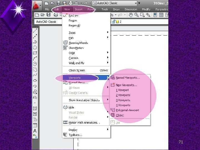Select the Polygon tool
The height and width of the screenshot is (150, 200).
coord(35,47)
